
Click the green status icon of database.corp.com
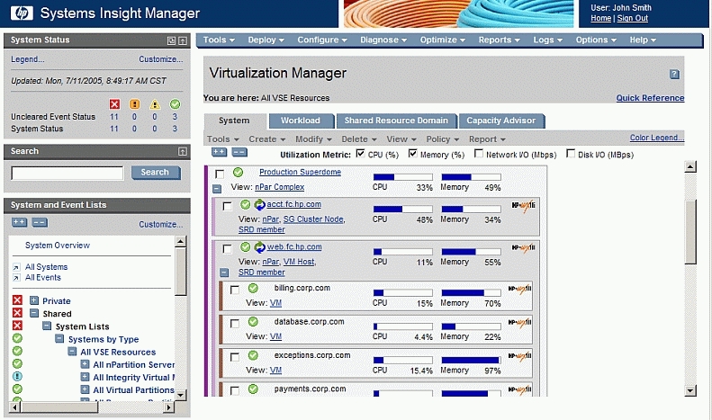pyautogui.click(x=253, y=322)
